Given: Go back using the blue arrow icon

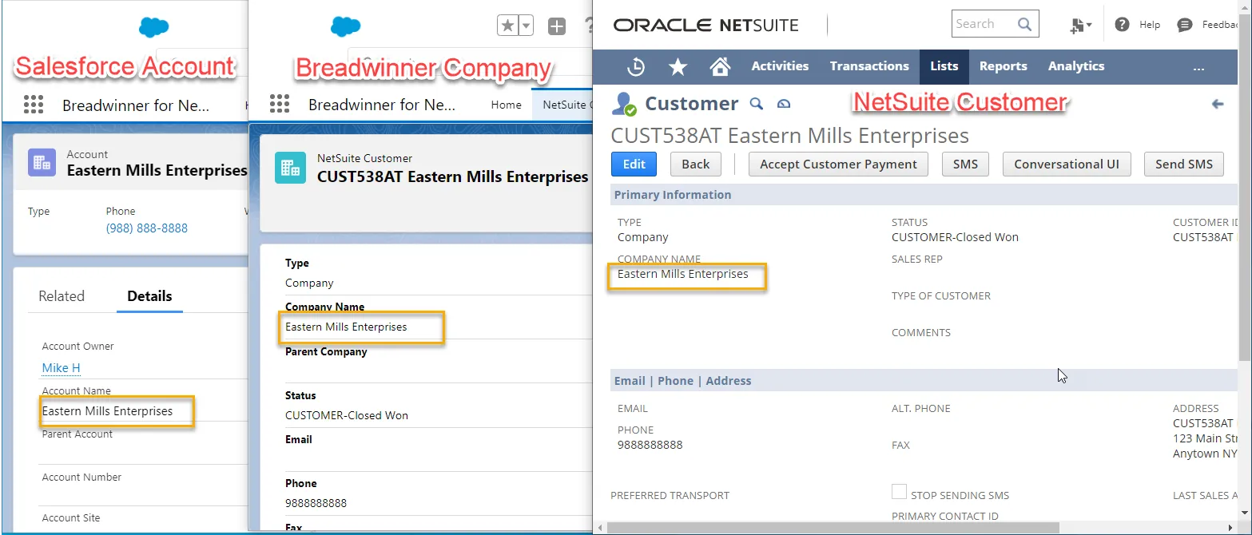Looking at the screenshot, I should tap(1218, 104).
